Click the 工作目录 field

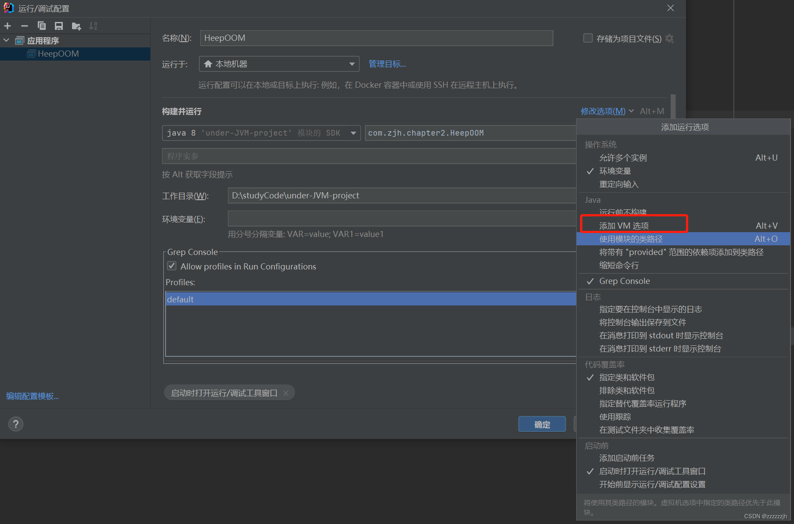click(x=402, y=196)
